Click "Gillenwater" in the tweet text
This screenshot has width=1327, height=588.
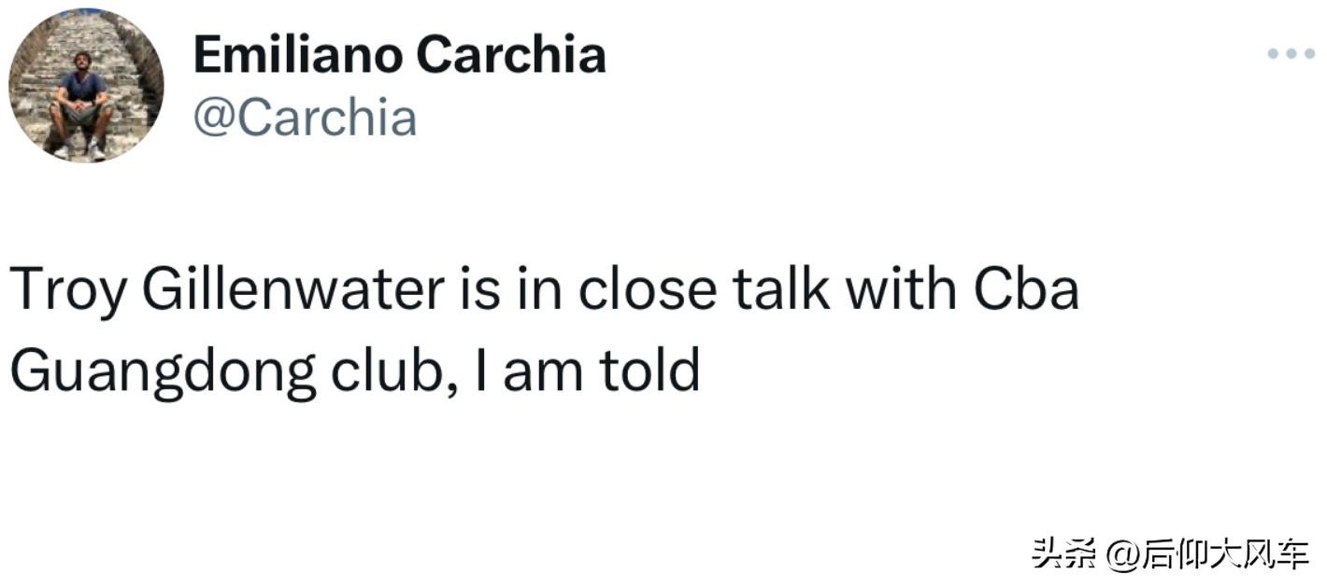pyautogui.click(x=293, y=289)
